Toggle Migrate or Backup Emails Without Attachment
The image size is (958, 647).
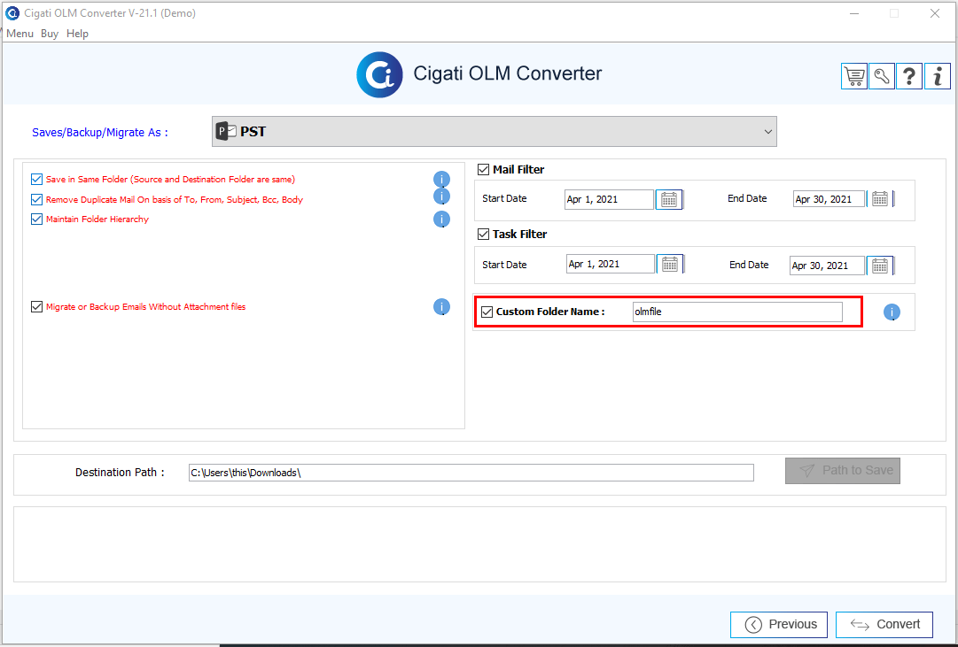tap(36, 307)
